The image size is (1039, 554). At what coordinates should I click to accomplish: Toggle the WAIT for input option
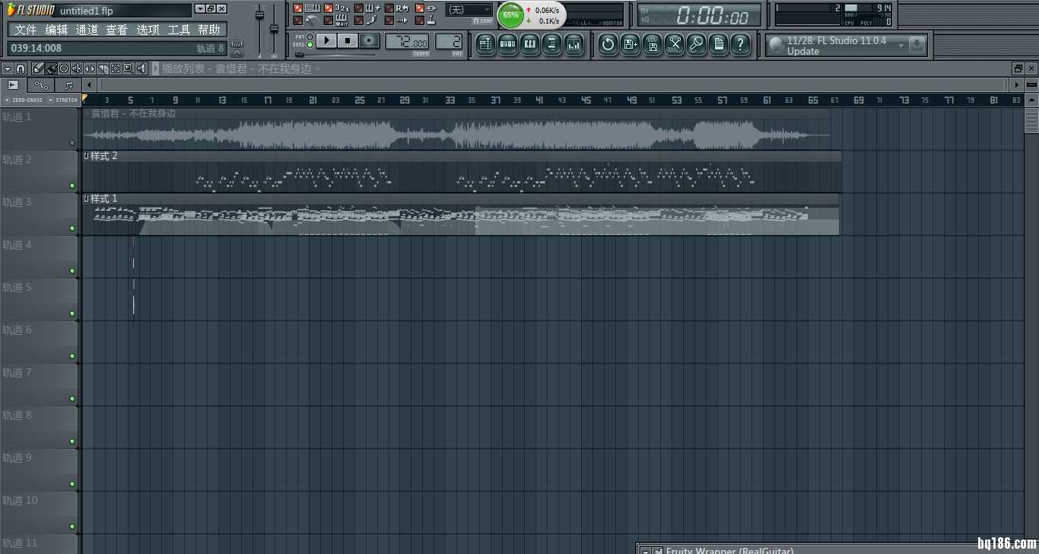pos(329,21)
